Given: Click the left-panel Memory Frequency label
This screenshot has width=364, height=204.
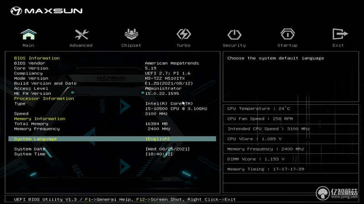Looking at the screenshot, I should [x=37, y=129].
